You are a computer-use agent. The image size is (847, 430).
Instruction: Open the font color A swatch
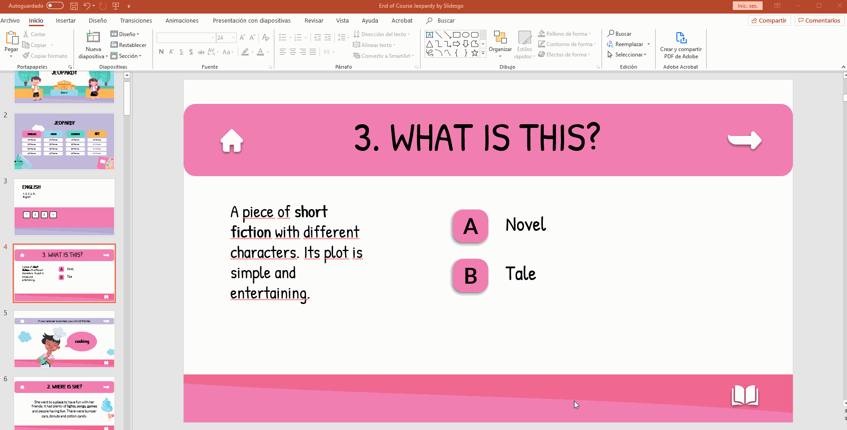click(260, 52)
